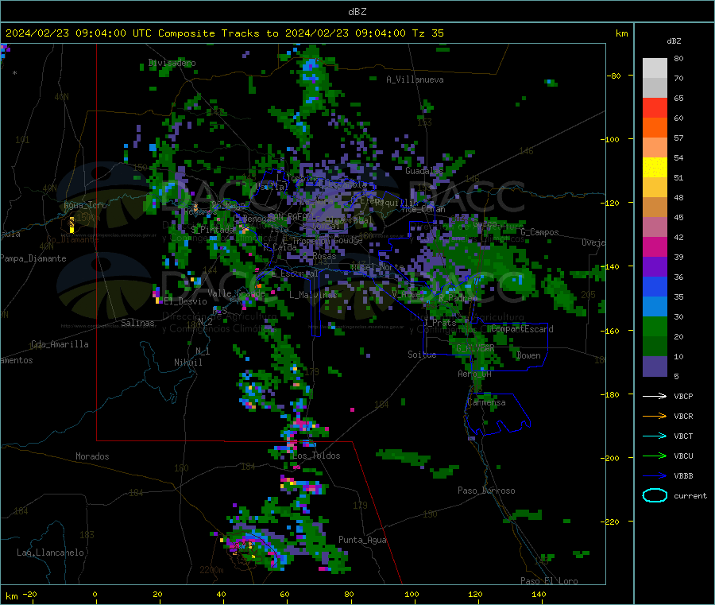This screenshot has height=605, width=715.
Task: Click the 'Guadales' map label
Action: (x=424, y=171)
